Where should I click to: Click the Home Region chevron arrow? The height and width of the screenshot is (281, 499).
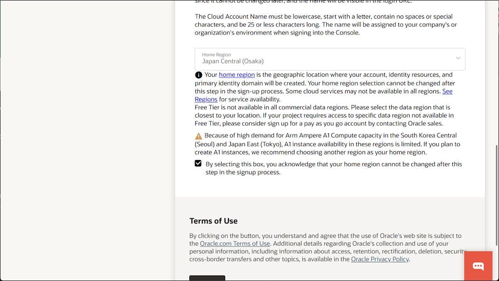click(x=458, y=58)
